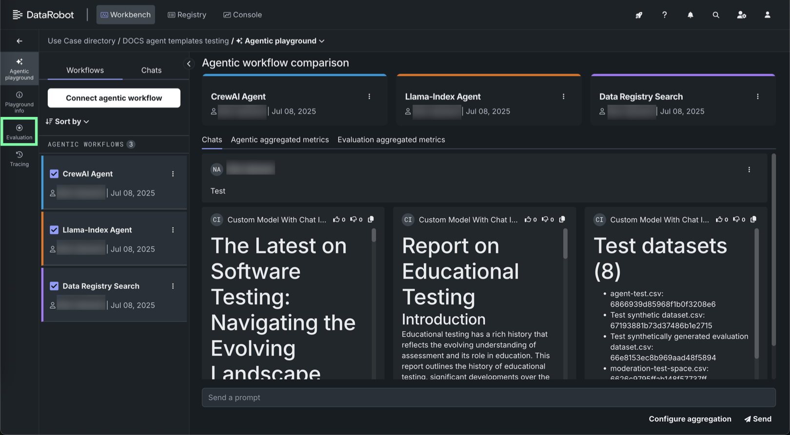Copy the Llama-Index Agent response
Screen dimensions: 790x435
pyautogui.click(x=562, y=220)
